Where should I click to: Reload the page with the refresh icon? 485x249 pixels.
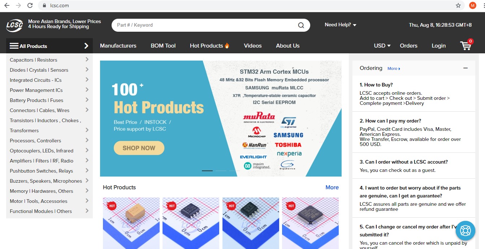30,5
